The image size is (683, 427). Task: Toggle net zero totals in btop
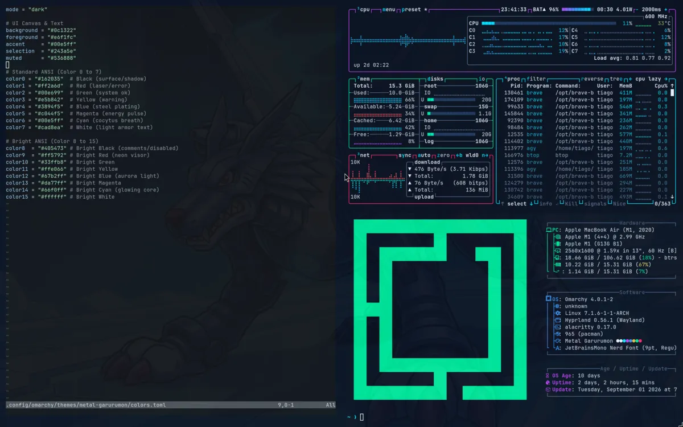tap(443, 155)
